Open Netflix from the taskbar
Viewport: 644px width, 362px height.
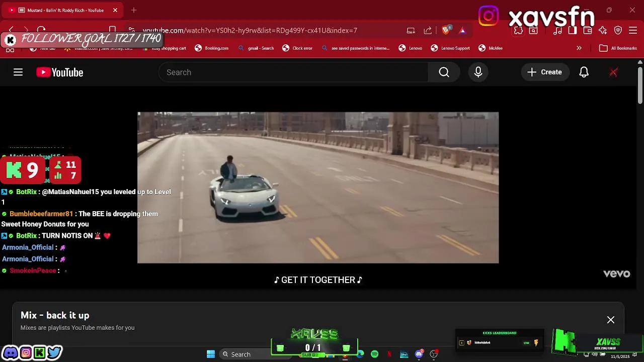pos(389,354)
